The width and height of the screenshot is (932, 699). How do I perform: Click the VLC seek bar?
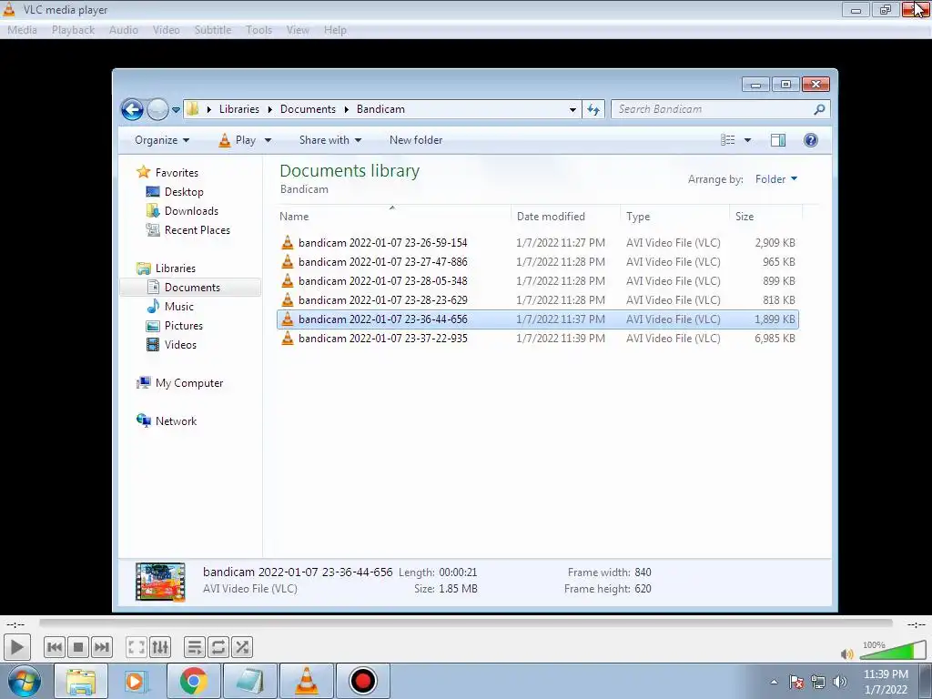pos(465,623)
